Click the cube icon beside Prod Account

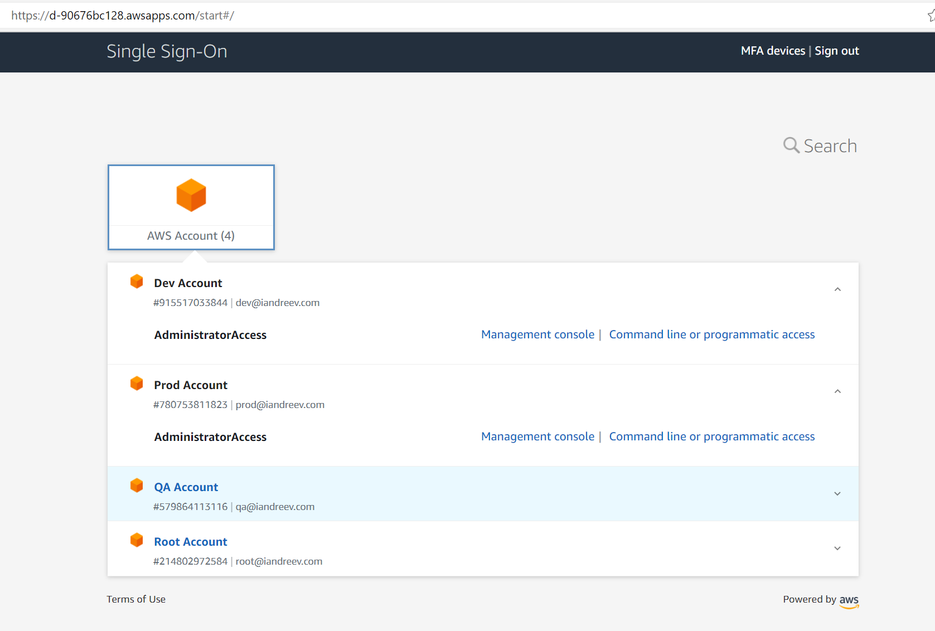(x=137, y=384)
